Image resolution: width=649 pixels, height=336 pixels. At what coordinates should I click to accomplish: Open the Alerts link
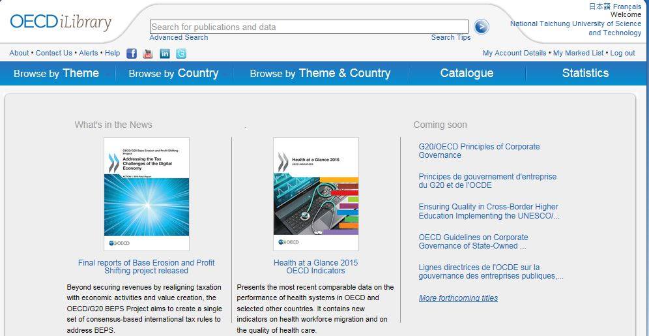coord(89,53)
